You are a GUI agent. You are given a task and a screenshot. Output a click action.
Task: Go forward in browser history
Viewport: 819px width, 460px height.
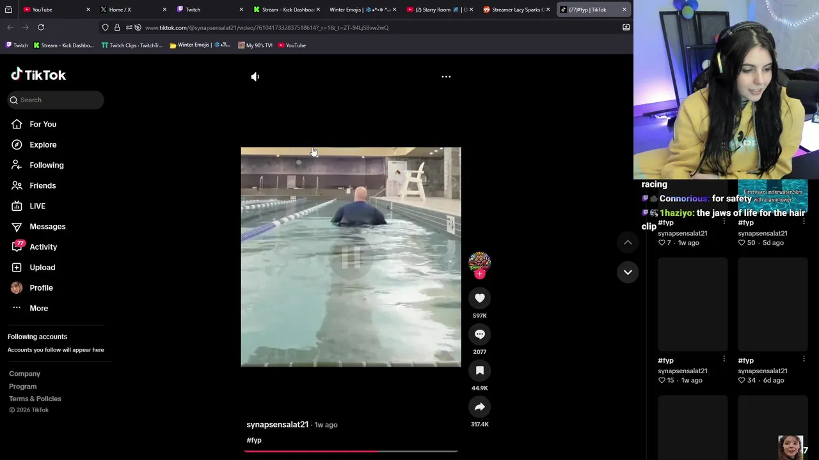point(26,27)
